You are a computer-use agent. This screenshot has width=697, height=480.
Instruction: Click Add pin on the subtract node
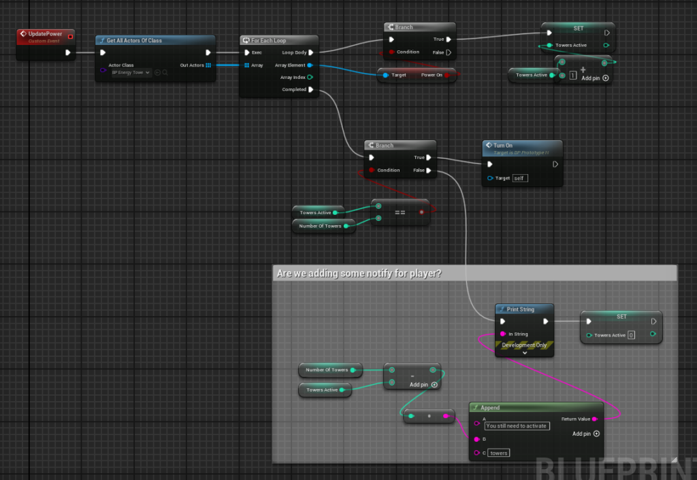423,385
